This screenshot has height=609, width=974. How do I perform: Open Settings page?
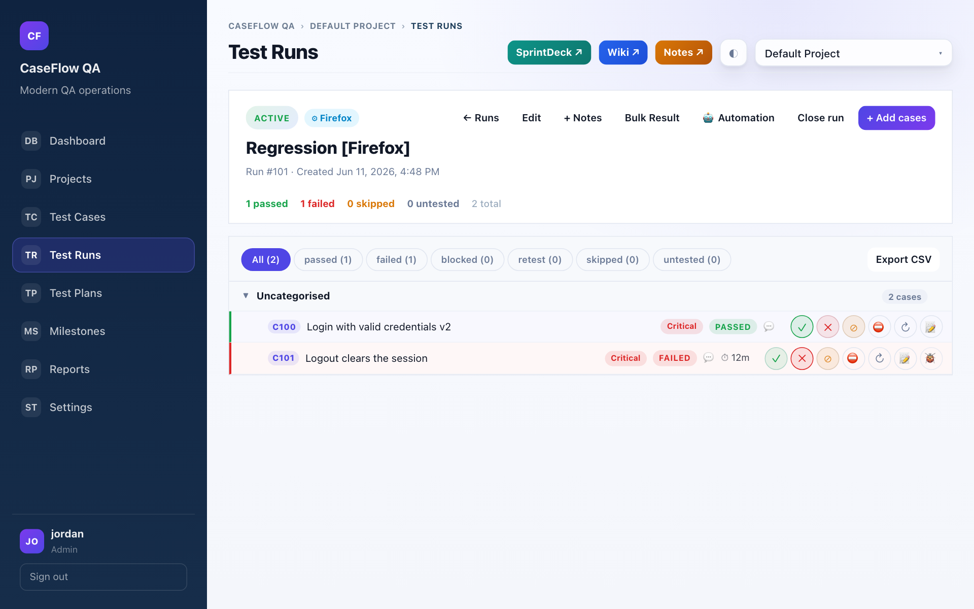pyautogui.click(x=103, y=407)
